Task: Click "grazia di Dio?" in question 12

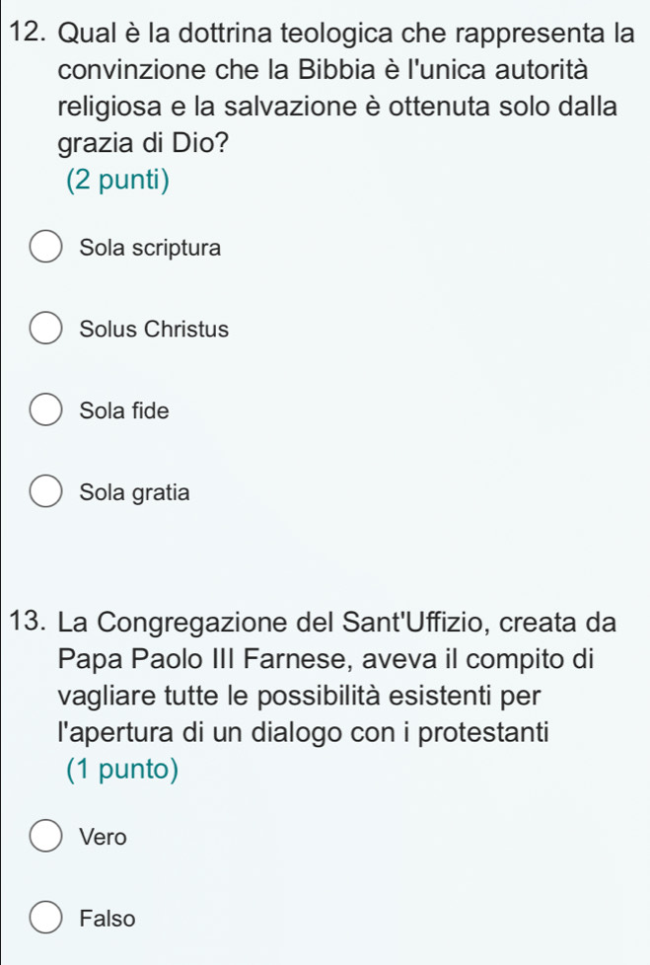Action: coord(138,143)
